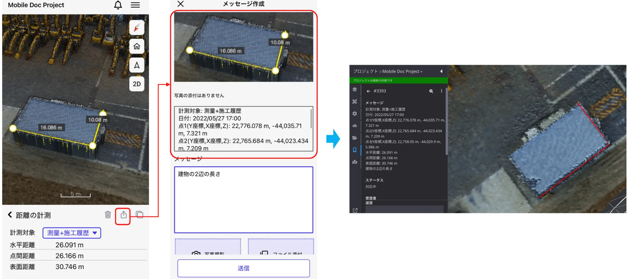This screenshot has height=279, width=628.
Task: Click the search icon next to #3393
Action: tap(431, 91)
